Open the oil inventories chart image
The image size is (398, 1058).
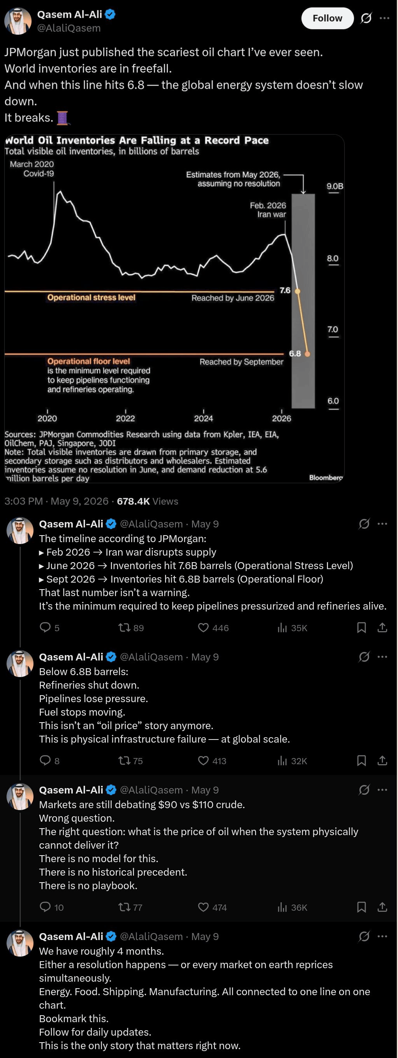174,308
